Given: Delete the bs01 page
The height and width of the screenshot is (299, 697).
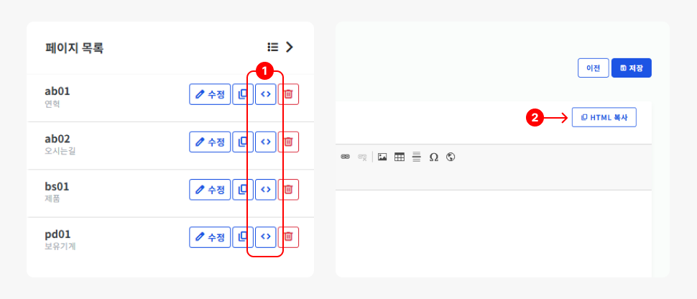Looking at the screenshot, I should click(x=288, y=189).
